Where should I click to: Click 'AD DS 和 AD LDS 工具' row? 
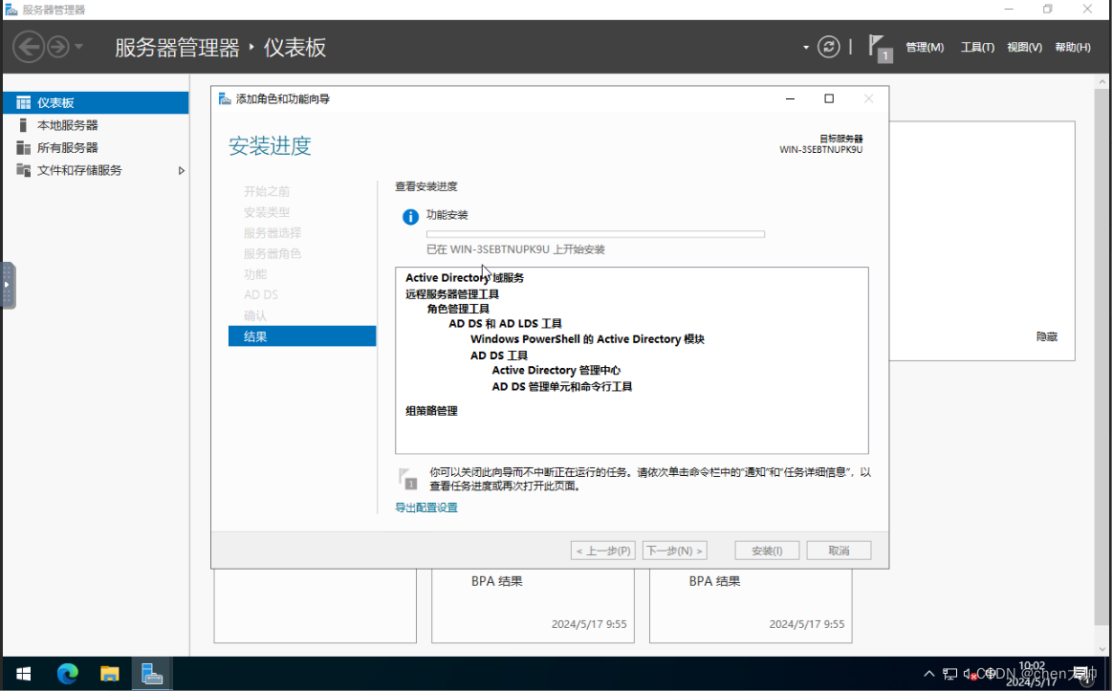(x=505, y=324)
